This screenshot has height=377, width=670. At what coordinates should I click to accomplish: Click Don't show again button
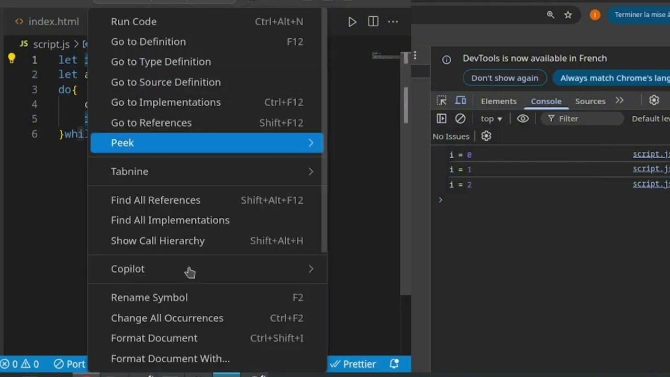pos(505,78)
